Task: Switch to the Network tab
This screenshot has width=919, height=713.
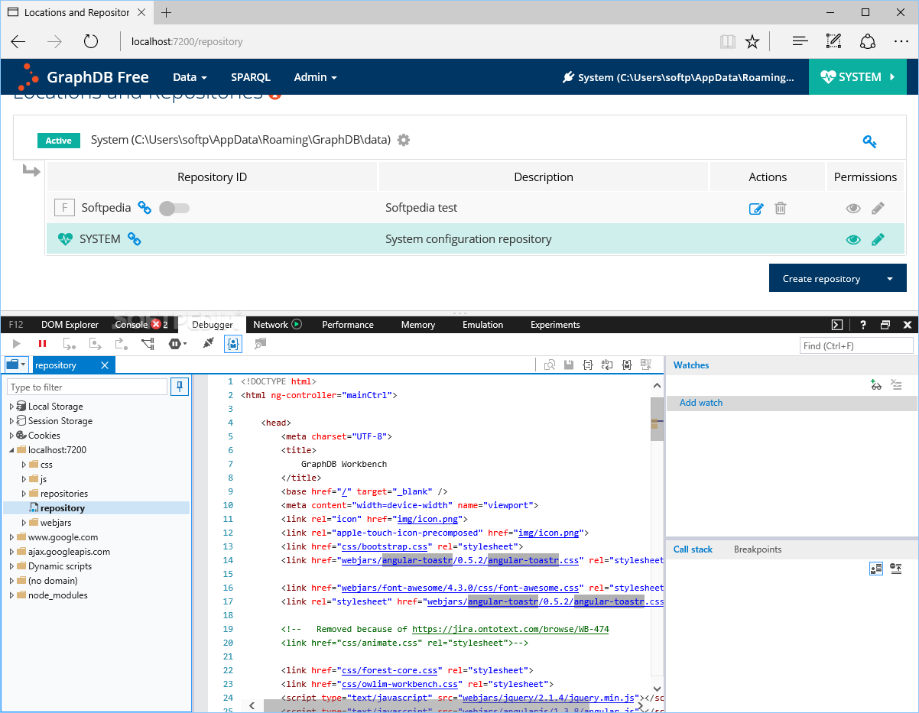Action: tap(278, 325)
